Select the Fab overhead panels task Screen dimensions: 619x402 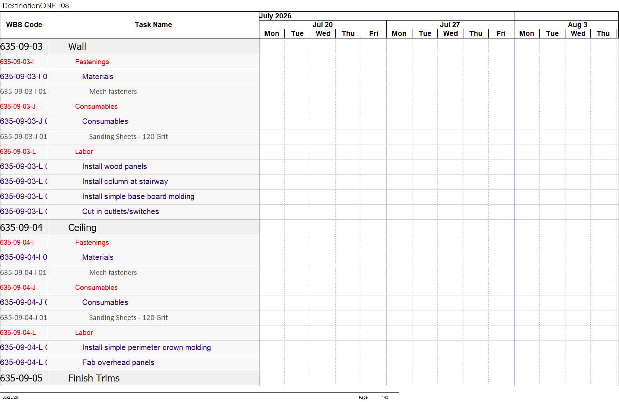point(118,362)
